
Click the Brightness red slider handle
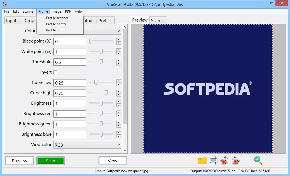[101, 114]
